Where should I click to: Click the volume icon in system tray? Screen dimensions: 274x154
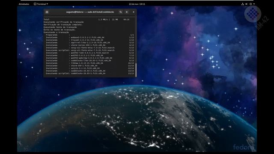pos(247,4)
